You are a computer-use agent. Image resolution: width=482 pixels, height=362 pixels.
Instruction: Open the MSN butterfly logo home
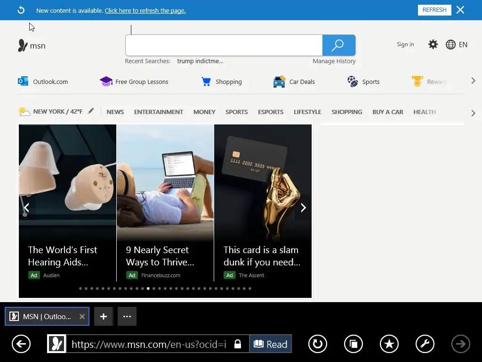32,46
